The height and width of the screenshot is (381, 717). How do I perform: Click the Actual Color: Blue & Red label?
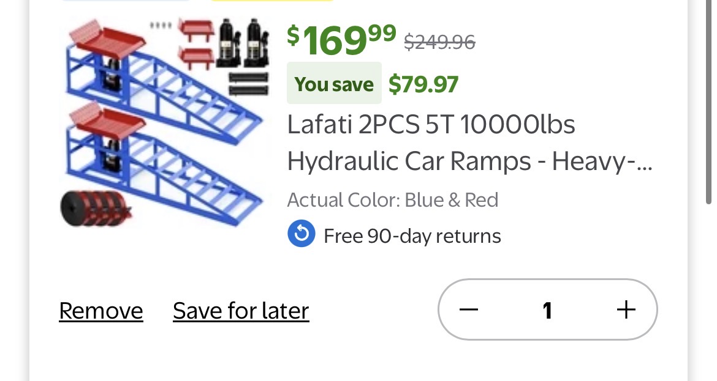(393, 200)
